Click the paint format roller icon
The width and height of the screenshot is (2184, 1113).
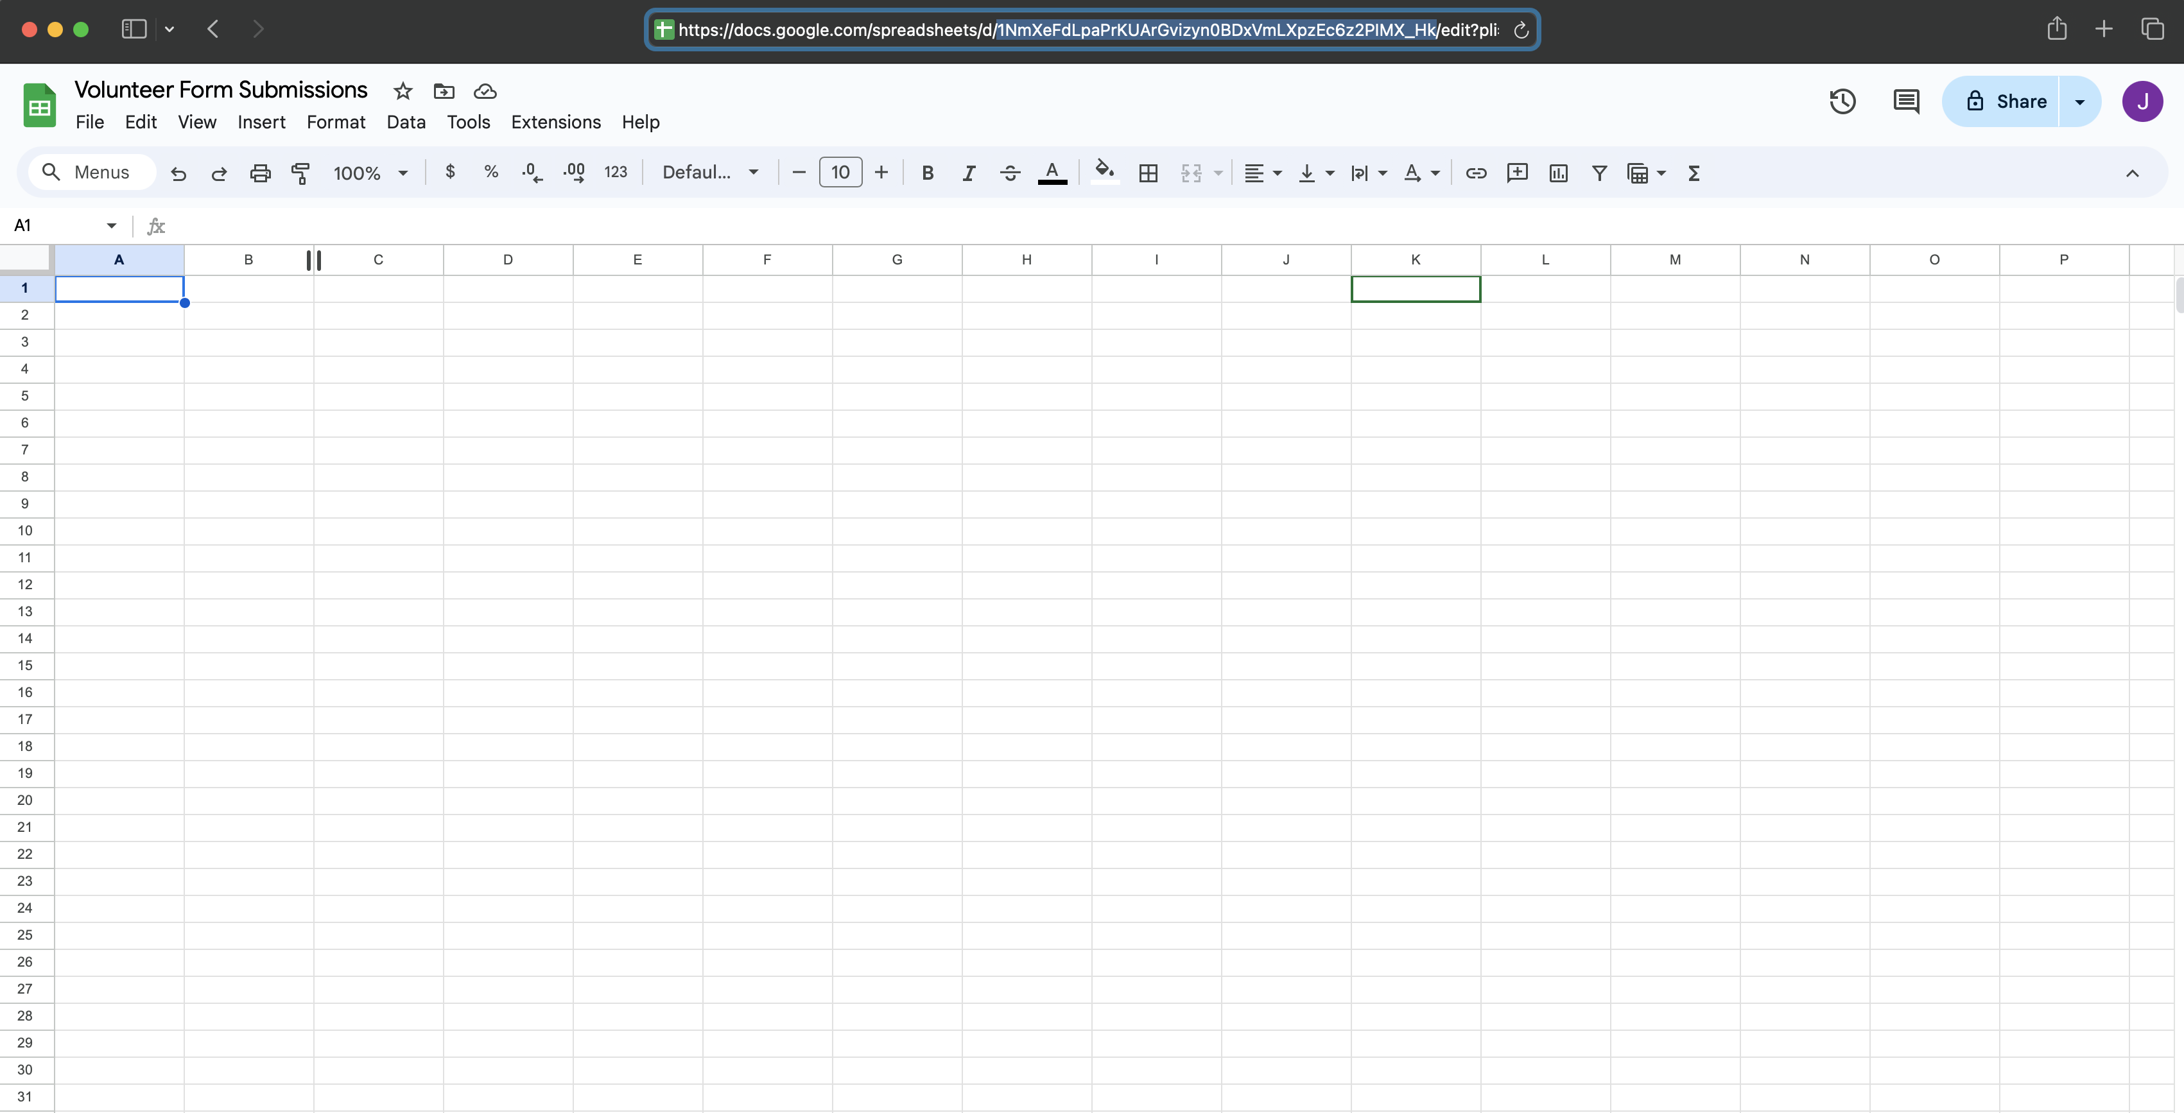[x=300, y=173]
